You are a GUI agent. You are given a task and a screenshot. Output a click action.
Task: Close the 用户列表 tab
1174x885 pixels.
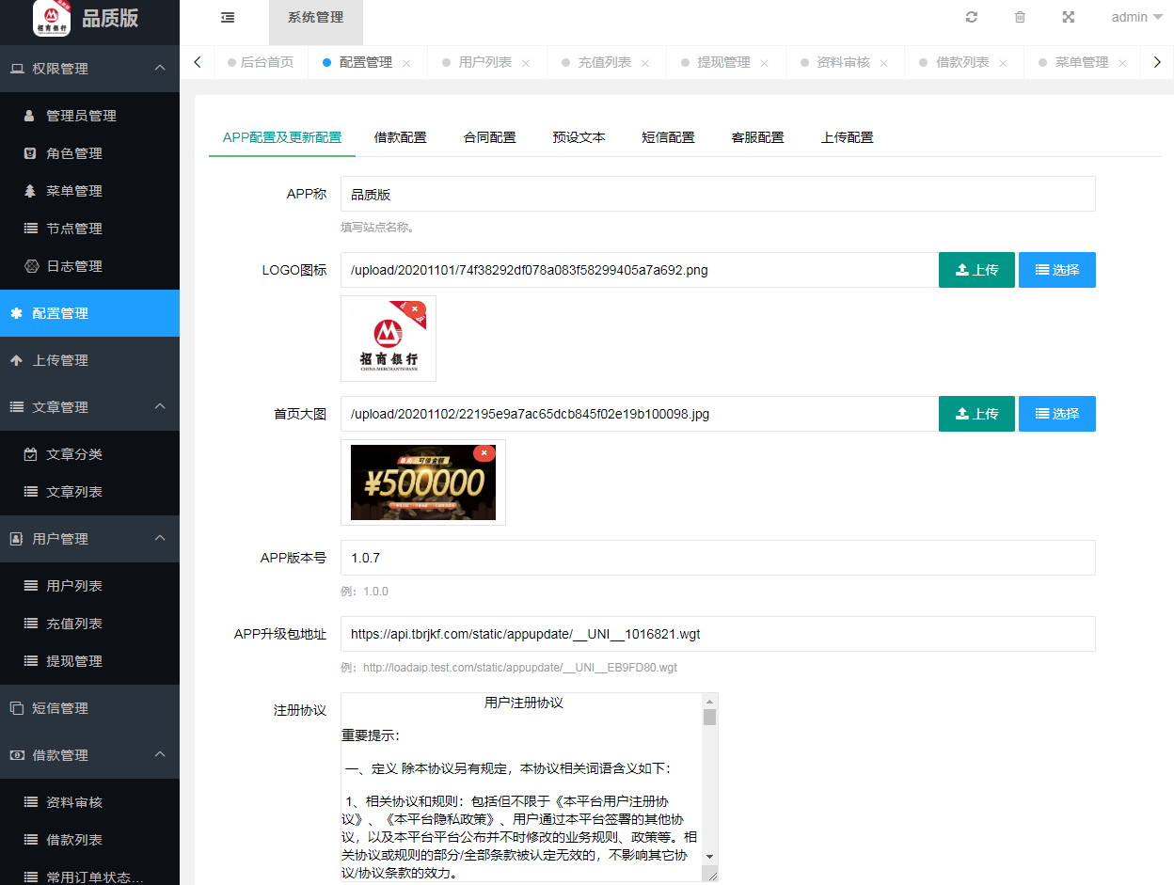click(526, 63)
